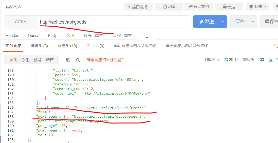
Task: Click the search response icon
Action: 78,60
